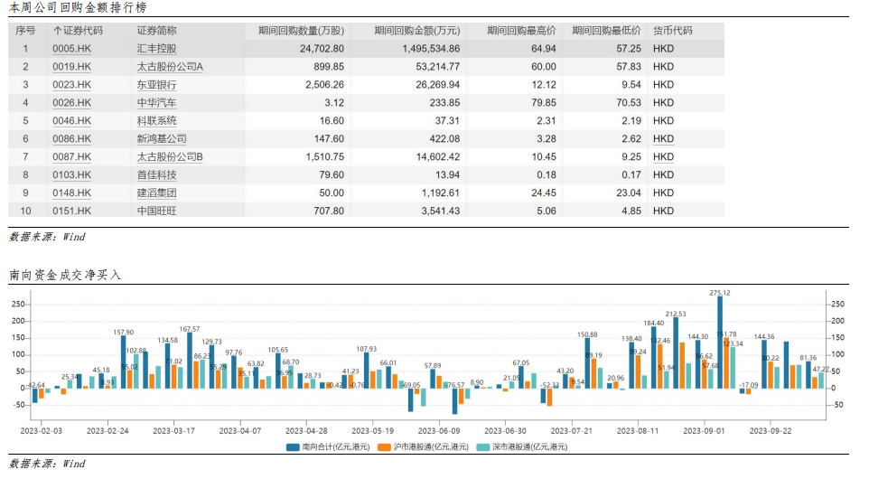The height and width of the screenshot is (479, 869).
Task: Select the 14,602.42 amount cell
Action: (x=438, y=157)
